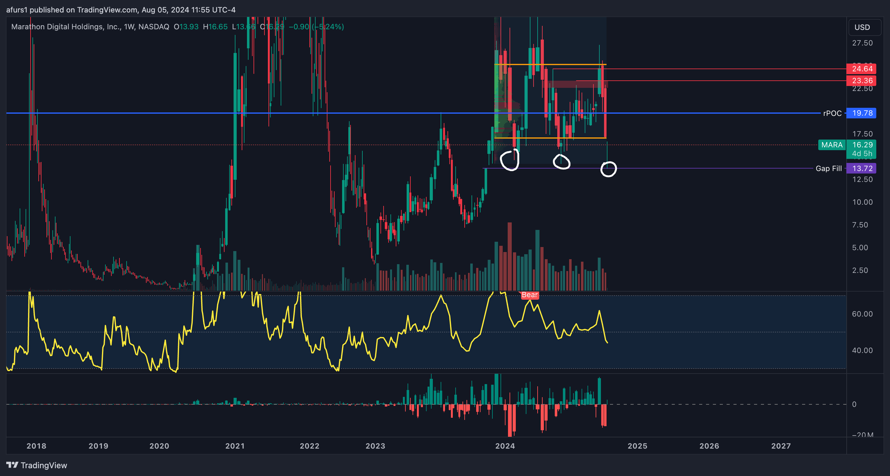The height and width of the screenshot is (476, 890).
Task: Click the 4d 5h bar countdown
Action: (862, 154)
